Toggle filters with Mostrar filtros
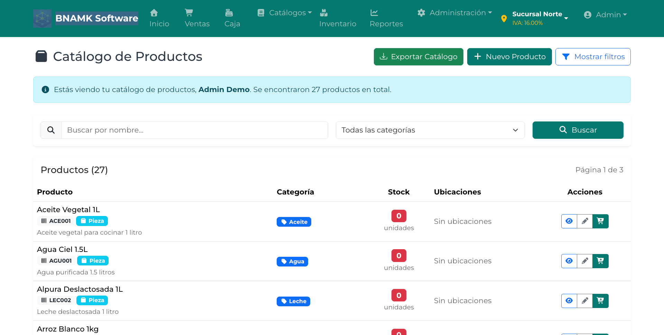 pos(593,57)
